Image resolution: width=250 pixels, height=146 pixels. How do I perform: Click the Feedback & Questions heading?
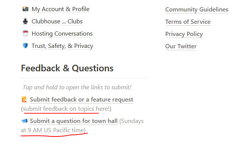[67, 68]
